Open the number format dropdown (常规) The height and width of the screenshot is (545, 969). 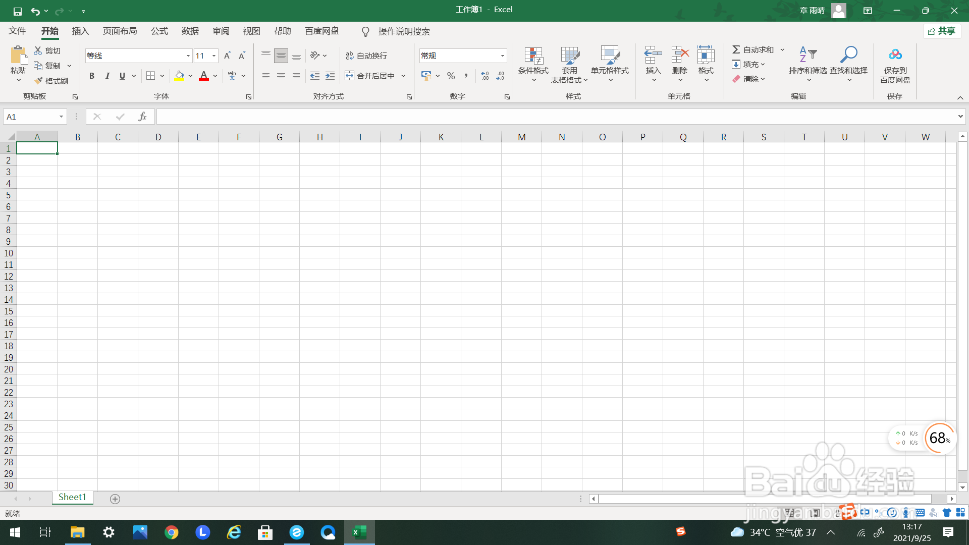click(x=502, y=56)
